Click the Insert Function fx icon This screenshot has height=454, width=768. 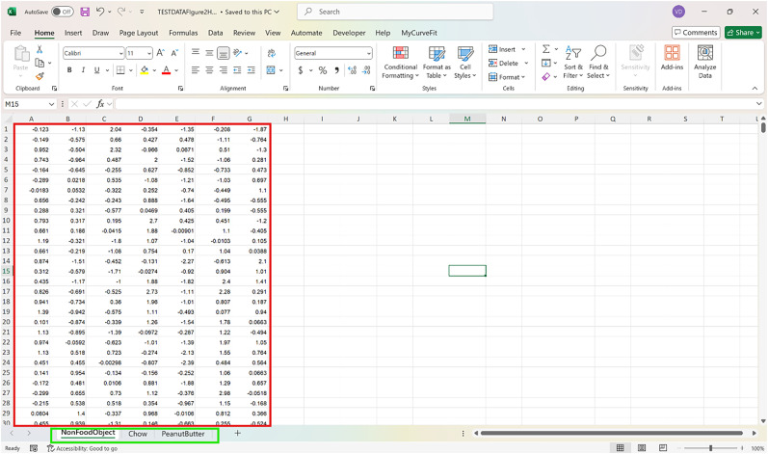coord(100,104)
